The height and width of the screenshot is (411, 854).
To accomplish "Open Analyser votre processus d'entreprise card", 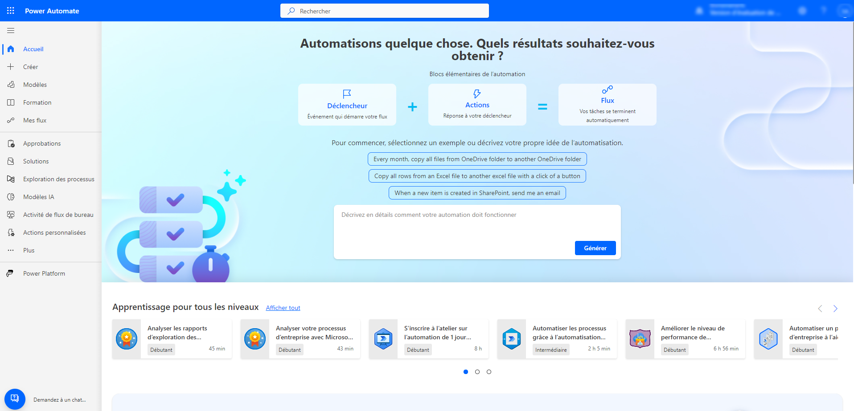I will coord(300,339).
